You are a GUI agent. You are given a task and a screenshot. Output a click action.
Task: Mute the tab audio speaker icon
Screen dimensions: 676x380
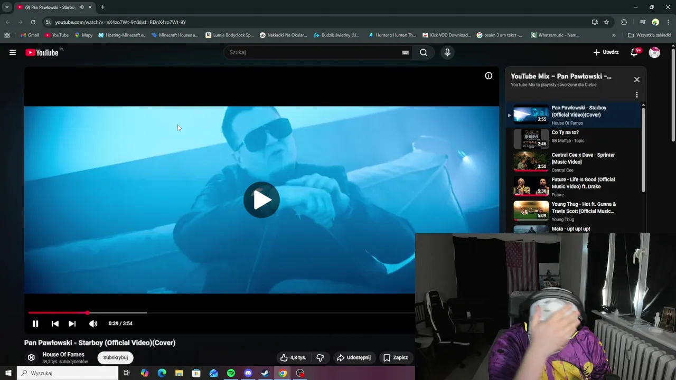click(x=81, y=7)
